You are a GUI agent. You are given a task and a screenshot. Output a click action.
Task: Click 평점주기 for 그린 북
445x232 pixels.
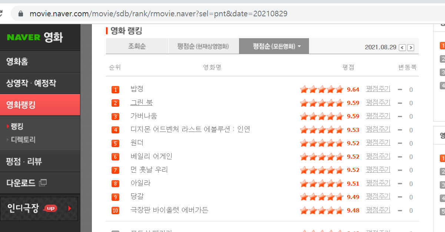[378, 103]
